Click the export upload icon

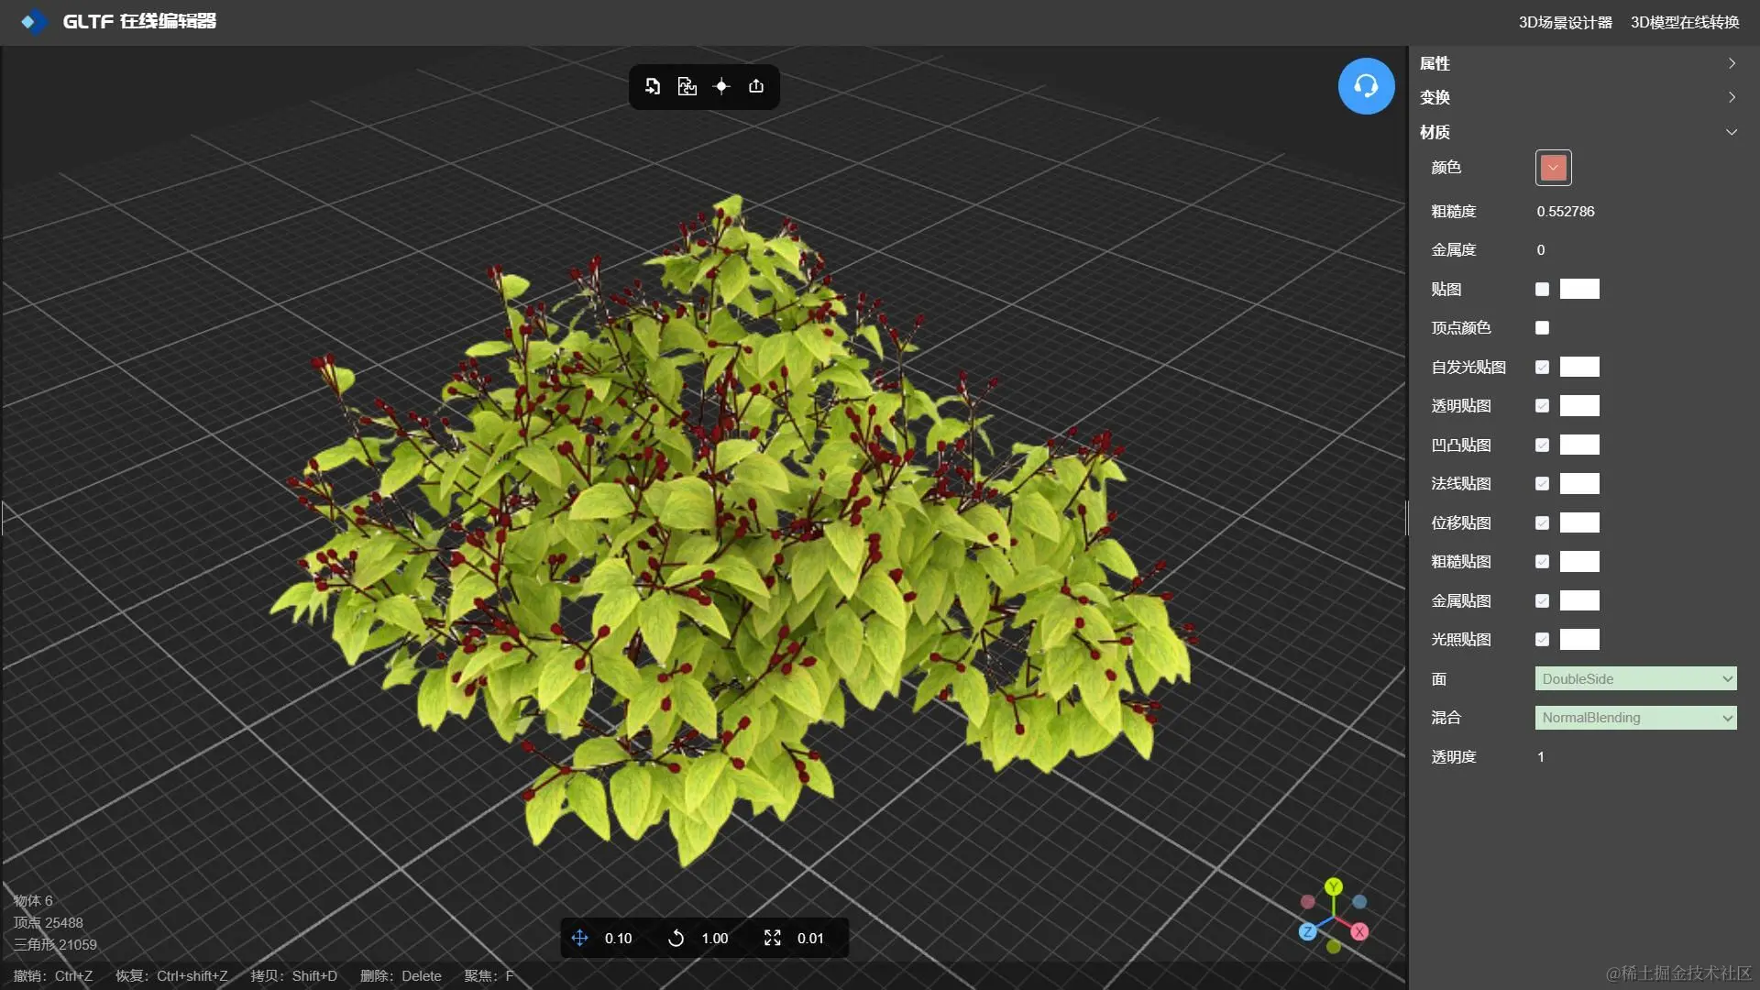[756, 86]
